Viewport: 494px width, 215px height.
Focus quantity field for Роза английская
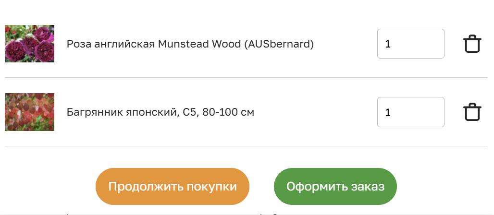[x=410, y=44]
